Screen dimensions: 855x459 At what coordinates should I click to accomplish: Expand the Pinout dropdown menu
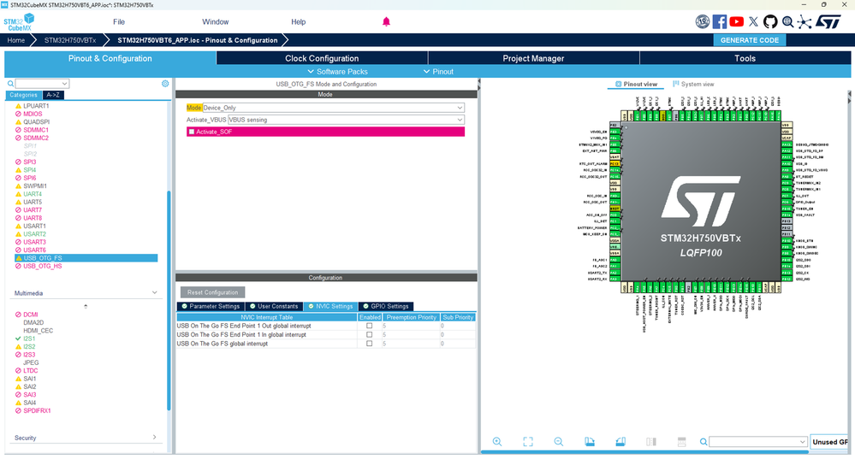pyautogui.click(x=438, y=71)
